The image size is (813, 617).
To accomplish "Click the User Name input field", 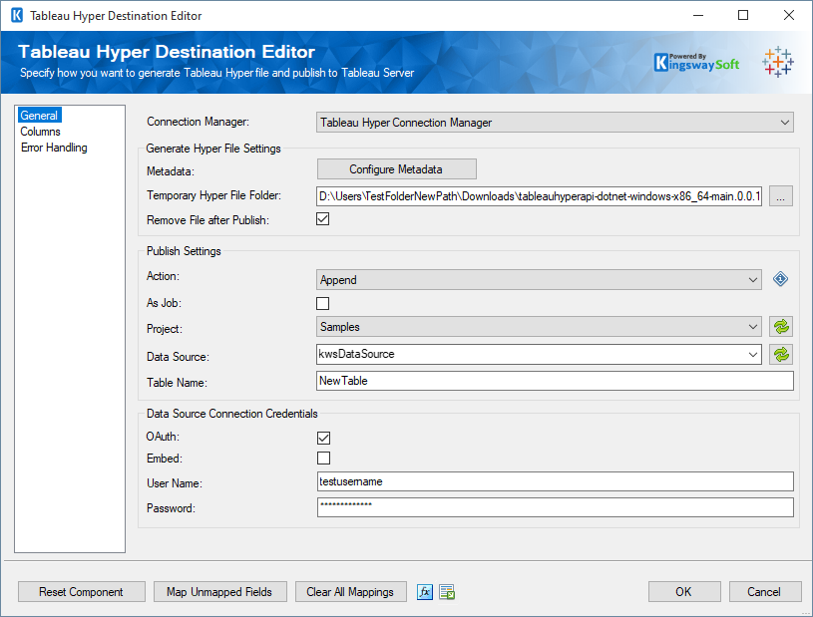I will (x=555, y=481).
